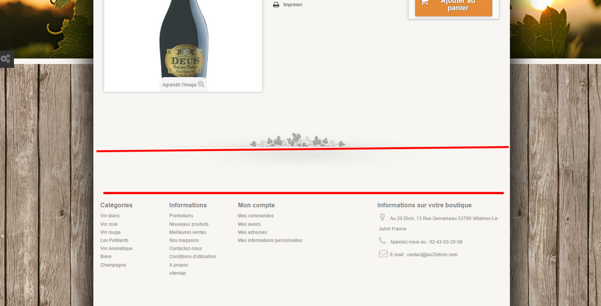
Task: Open Mes informations personnelles link
Action: click(270, 240)
